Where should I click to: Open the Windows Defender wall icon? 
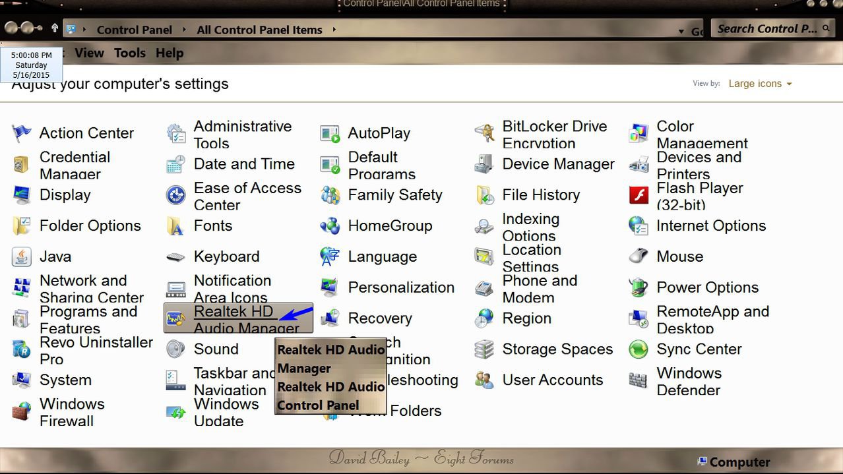tap(639, 380)
